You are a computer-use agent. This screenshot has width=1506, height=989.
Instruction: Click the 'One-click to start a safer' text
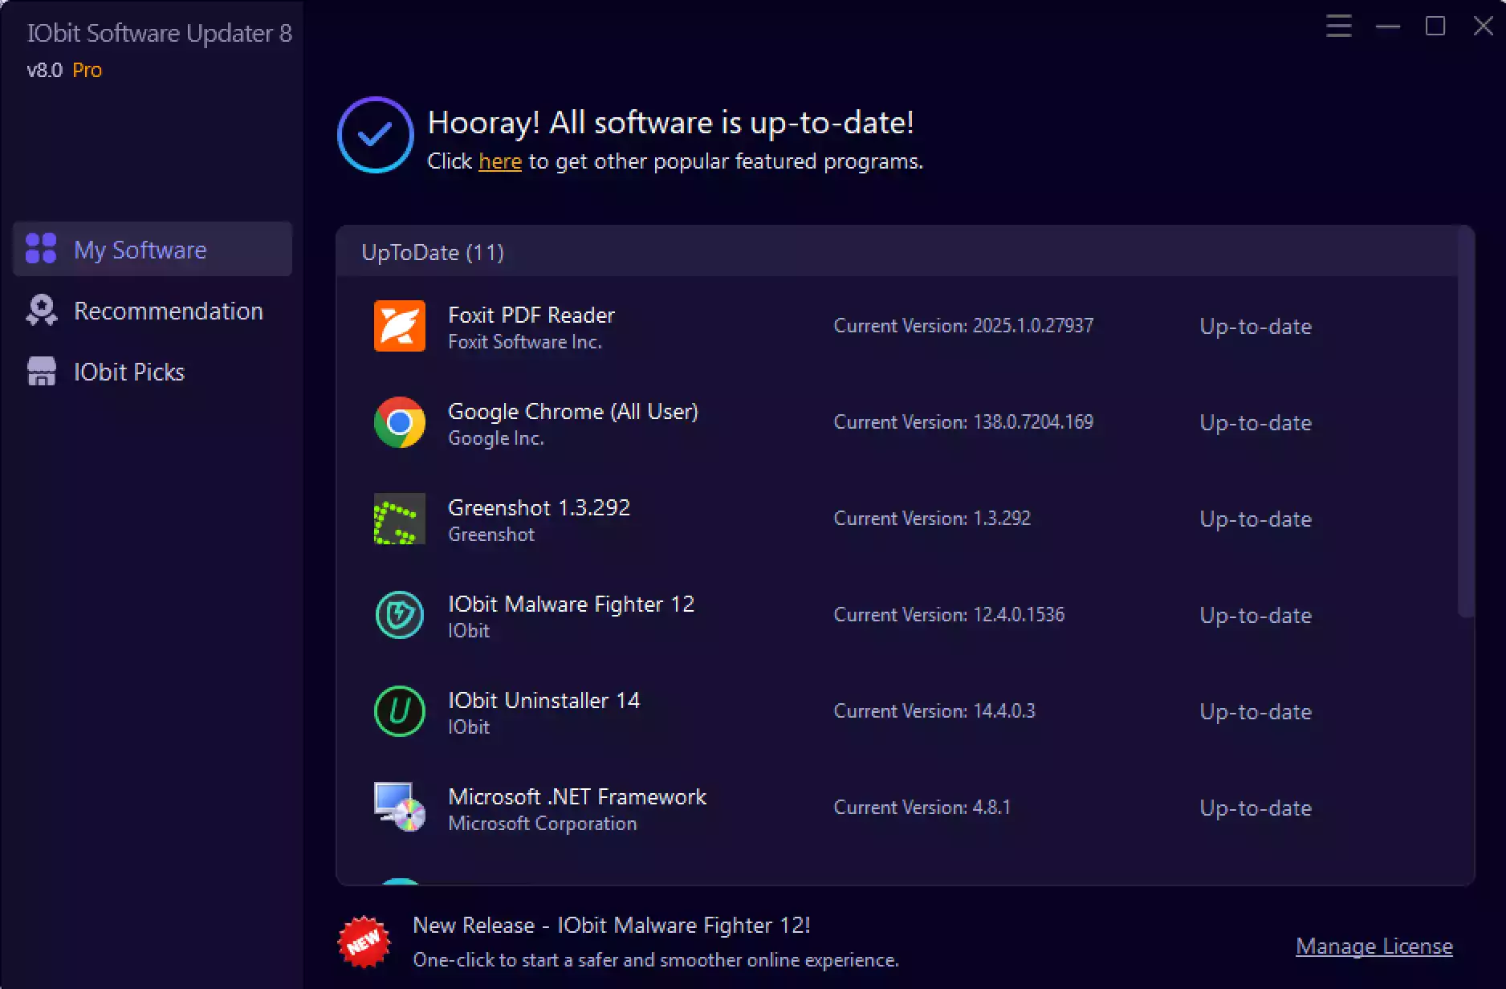coord(656,960)
